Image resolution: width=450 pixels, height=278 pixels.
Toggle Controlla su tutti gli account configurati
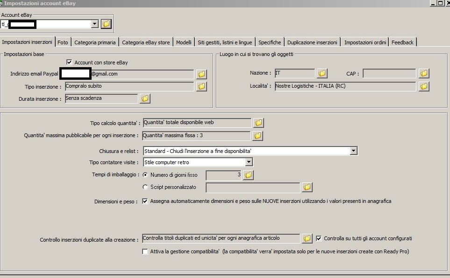pyautogui.click(x=319, y=238)
